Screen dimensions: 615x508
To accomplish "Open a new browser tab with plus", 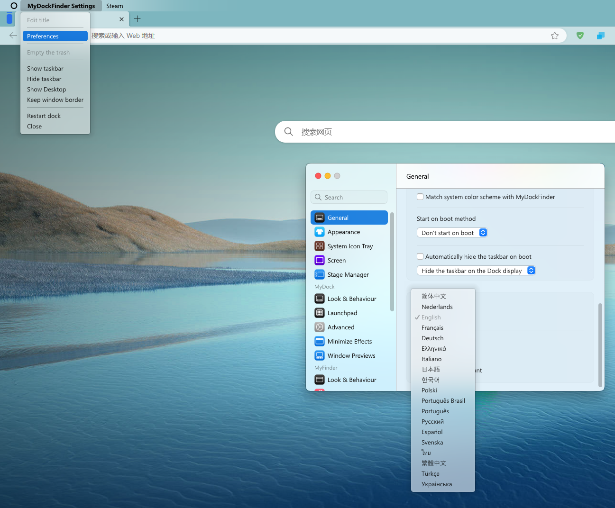I will (138, 19).
